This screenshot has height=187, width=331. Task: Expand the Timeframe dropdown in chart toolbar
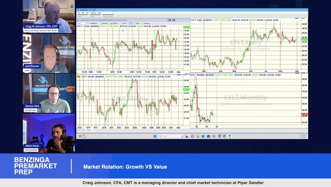(x=93, y=23)
